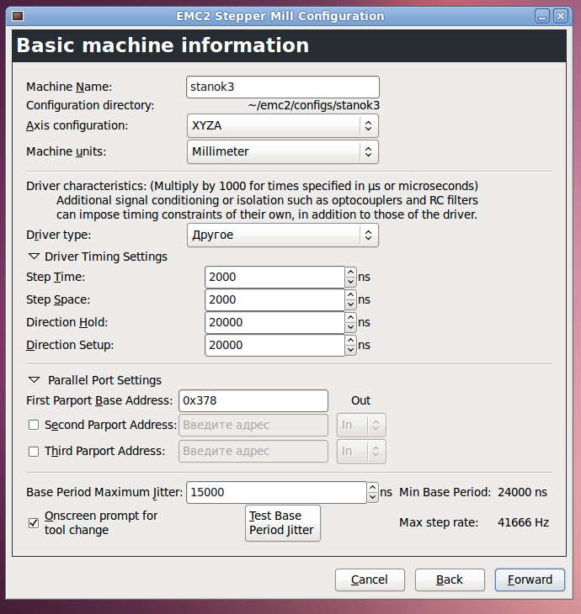This screenshot has height=614, width=581.
Task: Decrease the Direction Setup value
Action: (x=351, y=351)
